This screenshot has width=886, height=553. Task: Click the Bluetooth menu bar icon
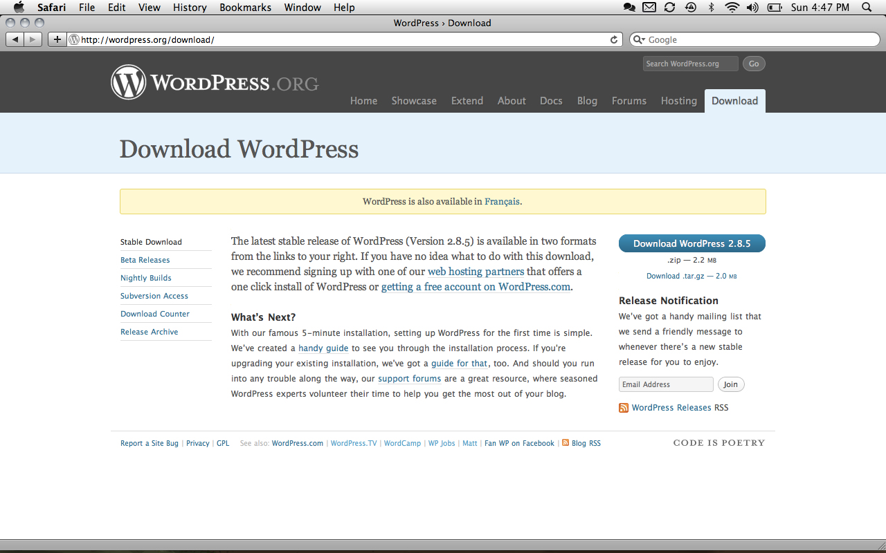pyautogui.click(x=711, y=8)
